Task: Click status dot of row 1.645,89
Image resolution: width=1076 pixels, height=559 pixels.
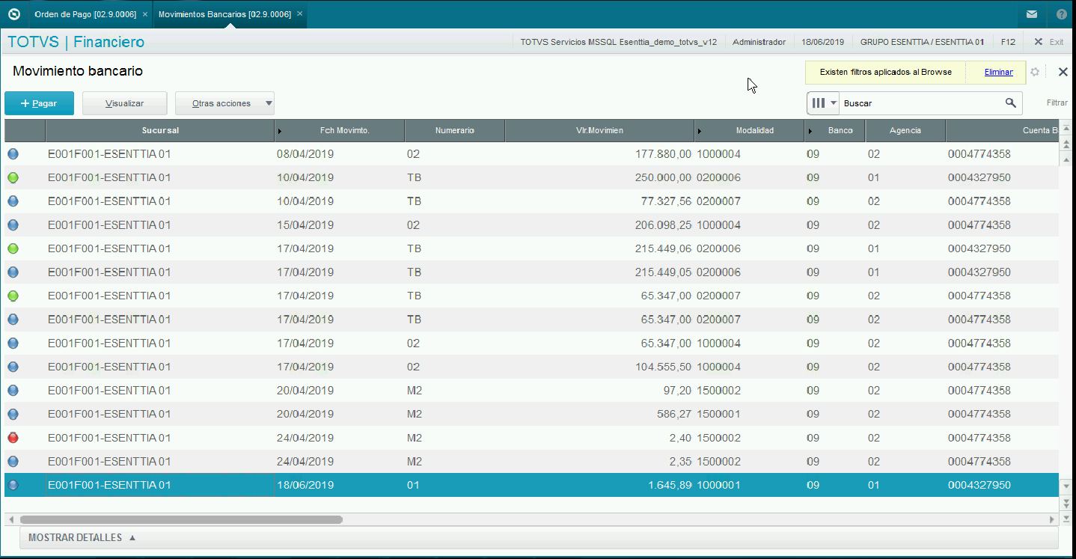Action: coord(13,485)
